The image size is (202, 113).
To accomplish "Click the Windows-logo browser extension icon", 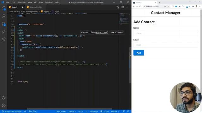I will (x=176, y=6).
